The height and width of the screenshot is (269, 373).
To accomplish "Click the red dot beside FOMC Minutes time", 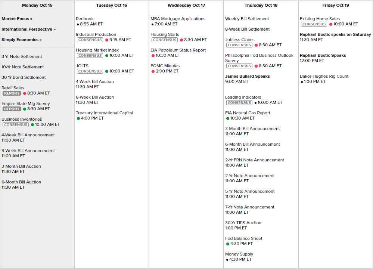I will [x=153, y=71].
